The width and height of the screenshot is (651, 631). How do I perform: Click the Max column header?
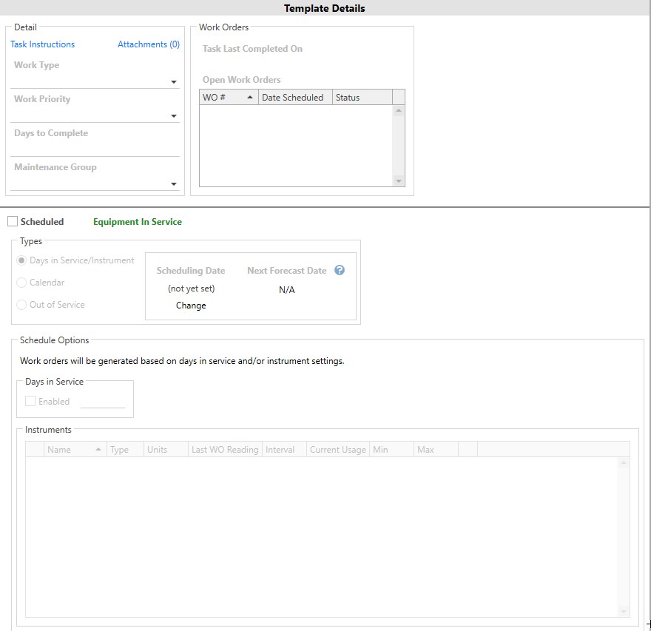(436, 450)
